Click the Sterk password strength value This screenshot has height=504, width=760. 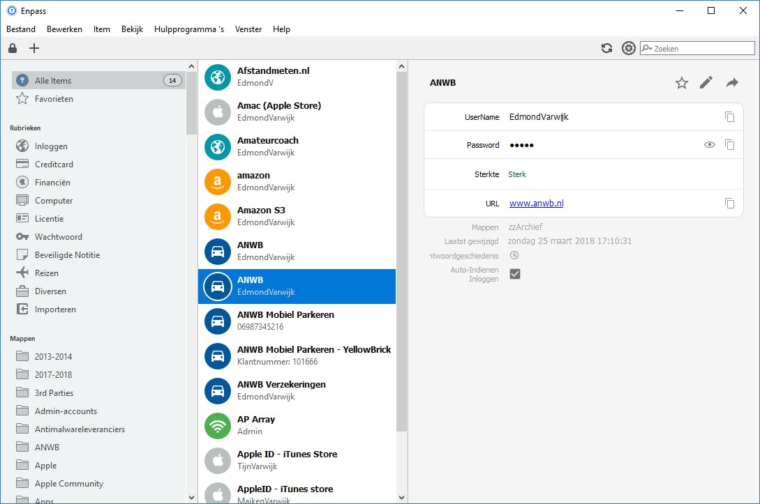(x=517, y=174)
